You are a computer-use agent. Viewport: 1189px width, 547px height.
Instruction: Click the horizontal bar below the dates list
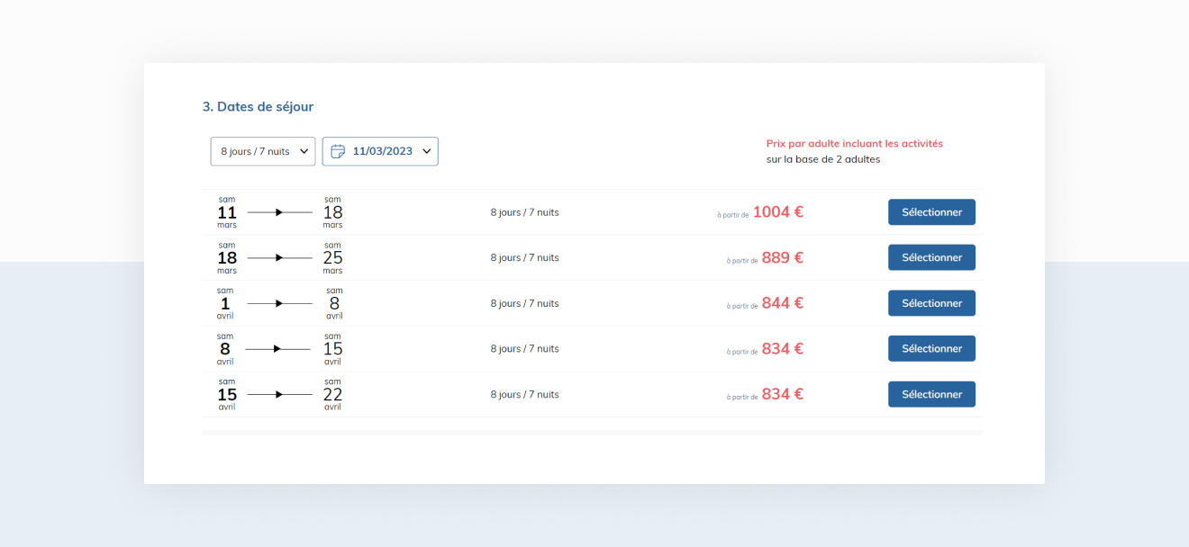(x=592, y=433)
